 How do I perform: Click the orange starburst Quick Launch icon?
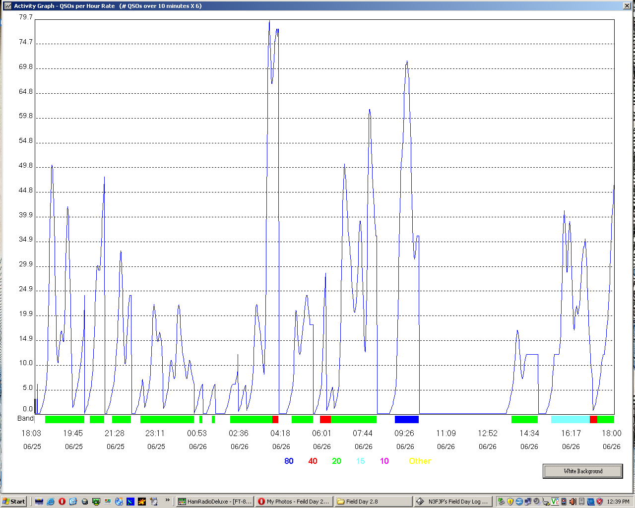click(142, 502)
